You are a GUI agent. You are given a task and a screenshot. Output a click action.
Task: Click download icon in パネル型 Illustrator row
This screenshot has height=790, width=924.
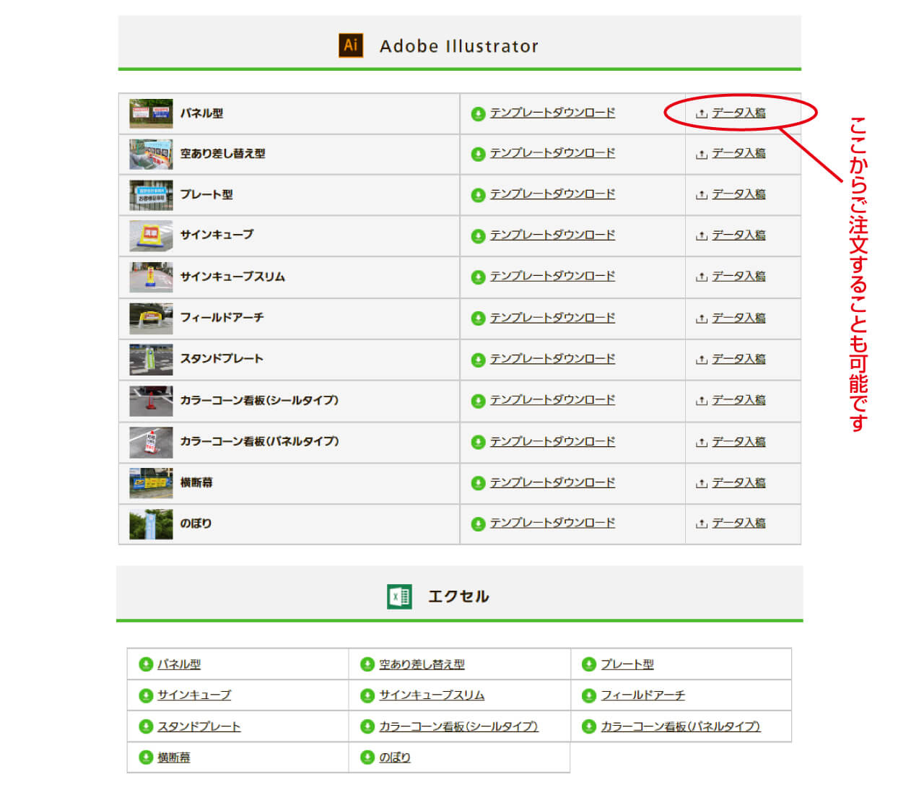click(x=478, y=113)
